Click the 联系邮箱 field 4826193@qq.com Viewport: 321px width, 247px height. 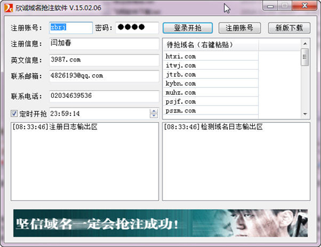tap(104, 76)
